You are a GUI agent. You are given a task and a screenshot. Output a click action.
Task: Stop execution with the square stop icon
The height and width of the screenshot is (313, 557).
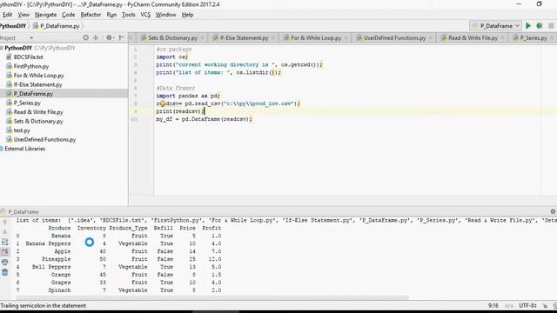pyautogui.click(x=551, y=26)
